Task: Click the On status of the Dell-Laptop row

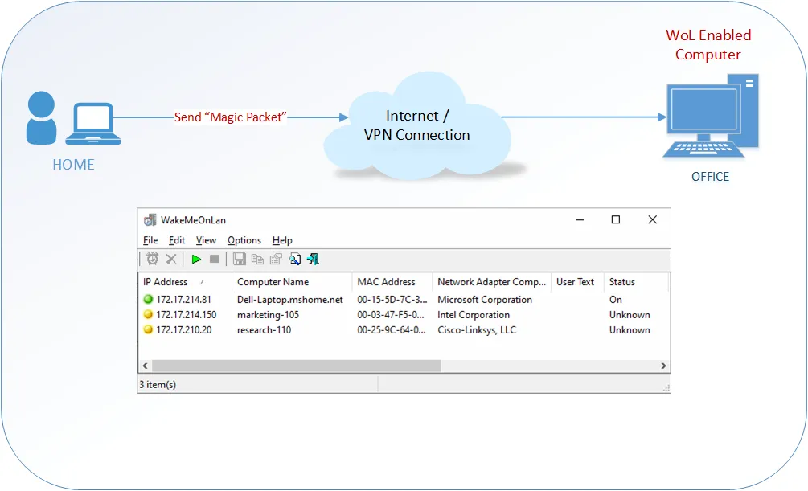Action: click(x=615, y=299)
